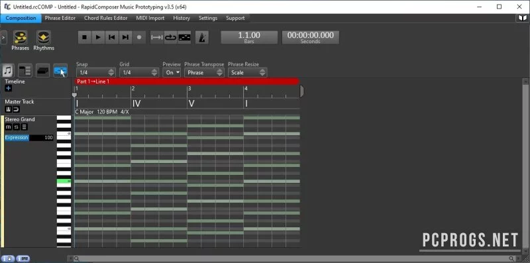
Task: Click bar number 3 on the ruler
Action: point(189,89)
